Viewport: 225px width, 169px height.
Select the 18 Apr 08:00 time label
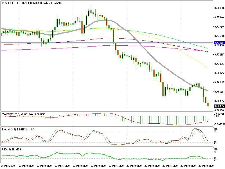click(44, 166)
